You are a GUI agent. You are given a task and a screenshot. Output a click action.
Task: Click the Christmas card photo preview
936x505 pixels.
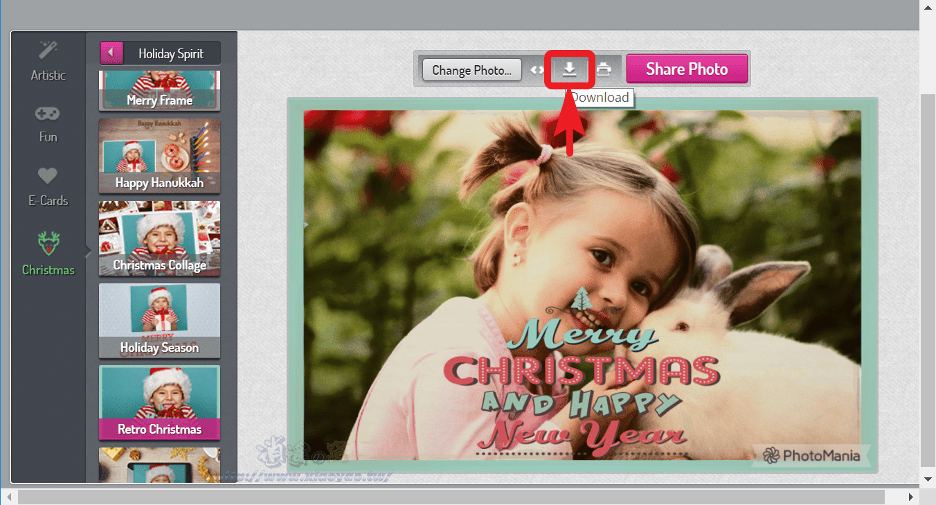(x=582, y=285)
